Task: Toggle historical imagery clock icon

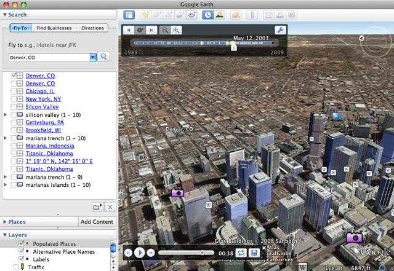Action: tap(207, 15)
